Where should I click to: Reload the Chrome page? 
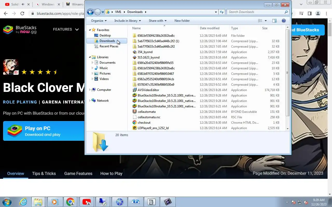22,13
